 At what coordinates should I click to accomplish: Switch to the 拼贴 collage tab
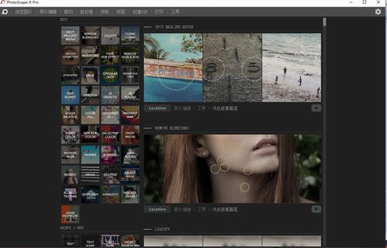(x=105, y=12)
